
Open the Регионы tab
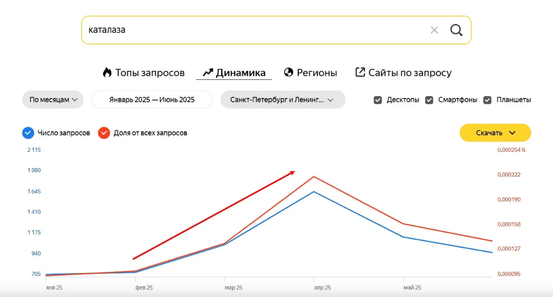pos(317,73)
